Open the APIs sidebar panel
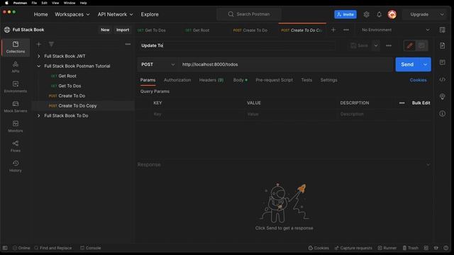The width and height of the screenshot is (454, 255). (x=16, y=67)
